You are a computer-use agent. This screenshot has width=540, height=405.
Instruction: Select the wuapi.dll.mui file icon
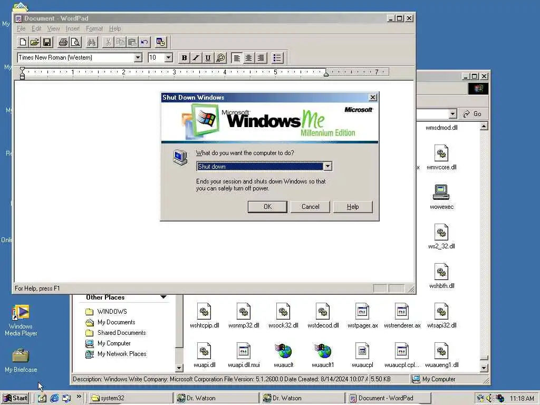(244, 351)
